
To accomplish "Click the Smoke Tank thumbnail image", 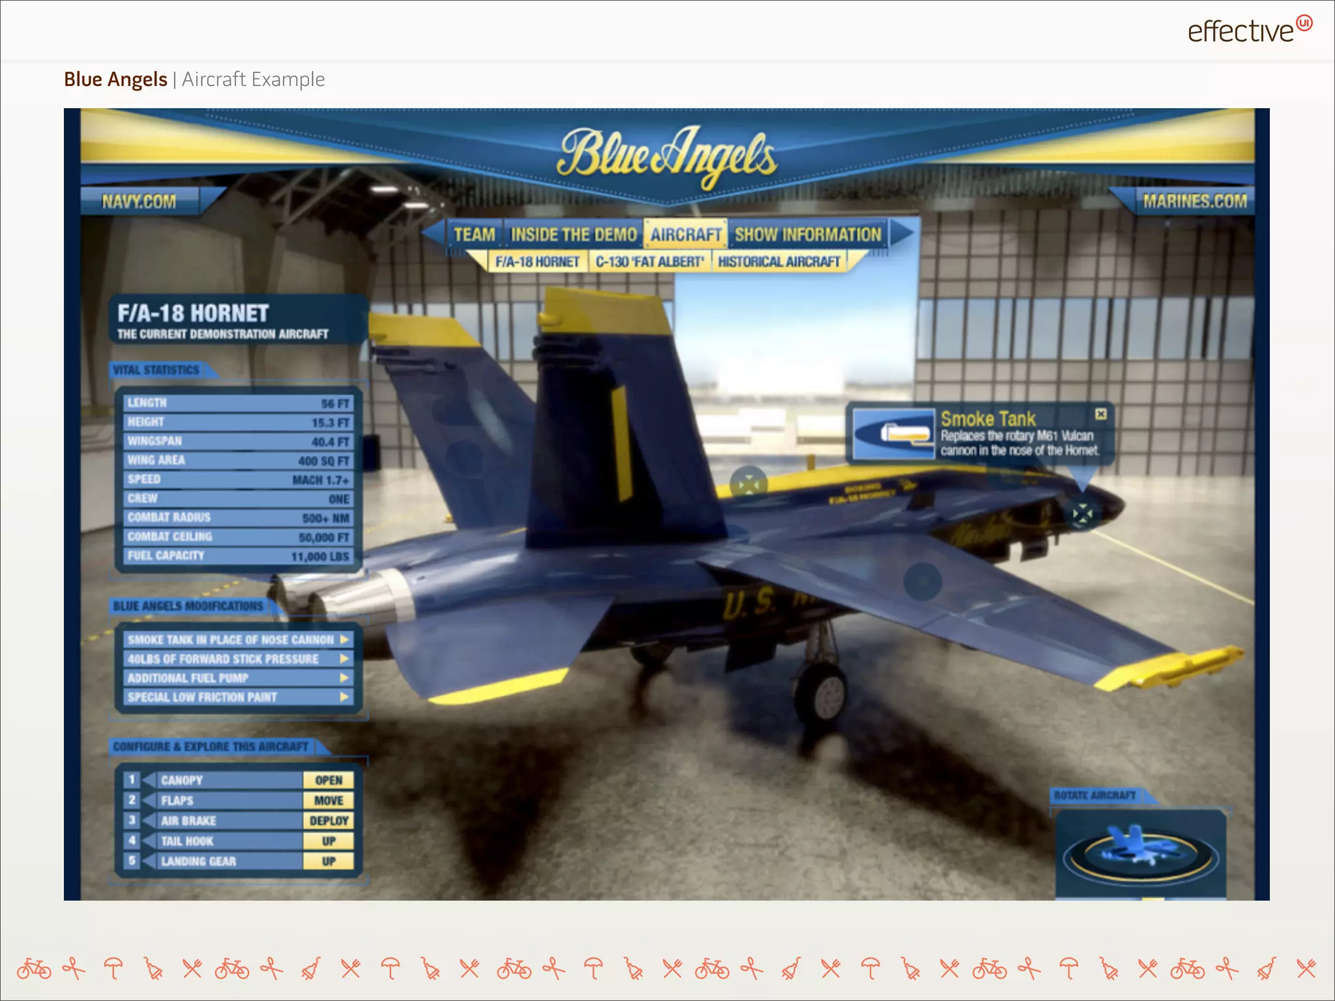I will (894, 434).
